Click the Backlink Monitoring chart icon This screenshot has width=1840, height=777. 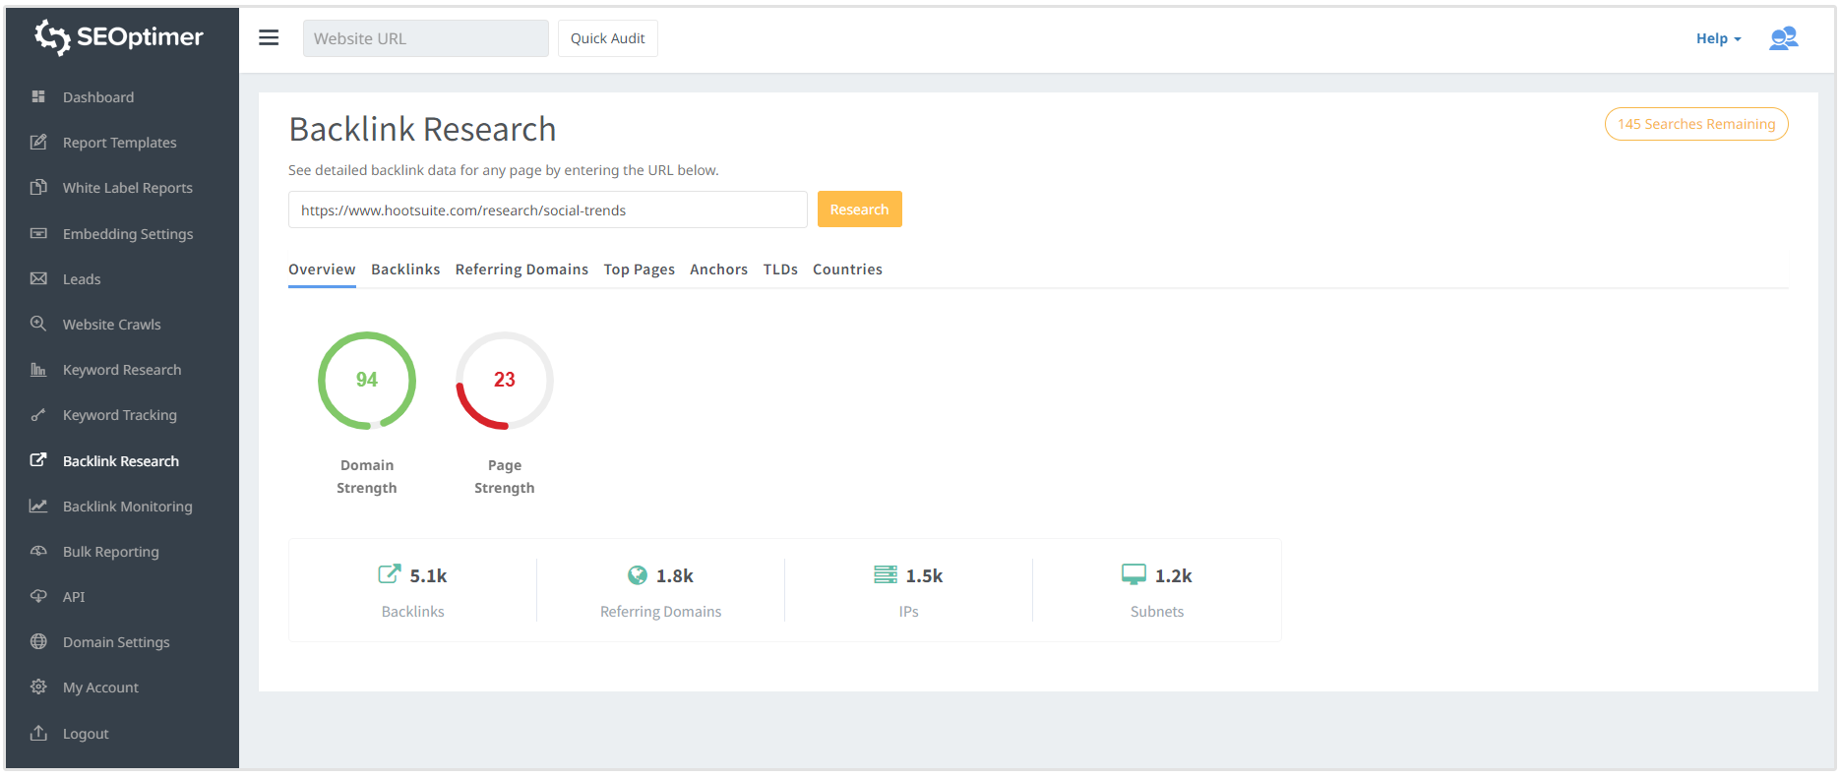[38, 506]
